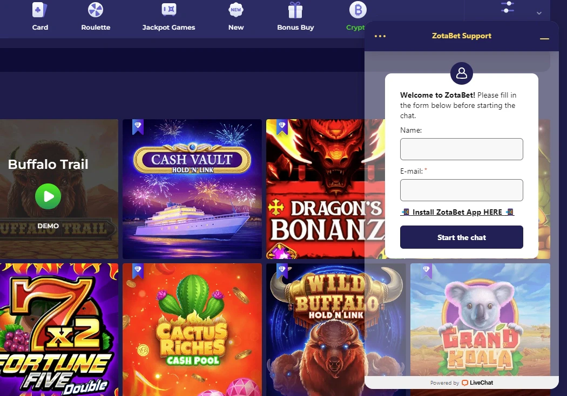Open the Card games category icon
This screenshot has width=567, height=396.
click(x=40, y=10)
